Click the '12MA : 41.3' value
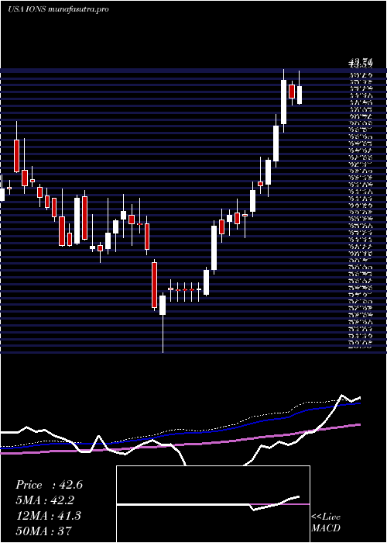 48,515
